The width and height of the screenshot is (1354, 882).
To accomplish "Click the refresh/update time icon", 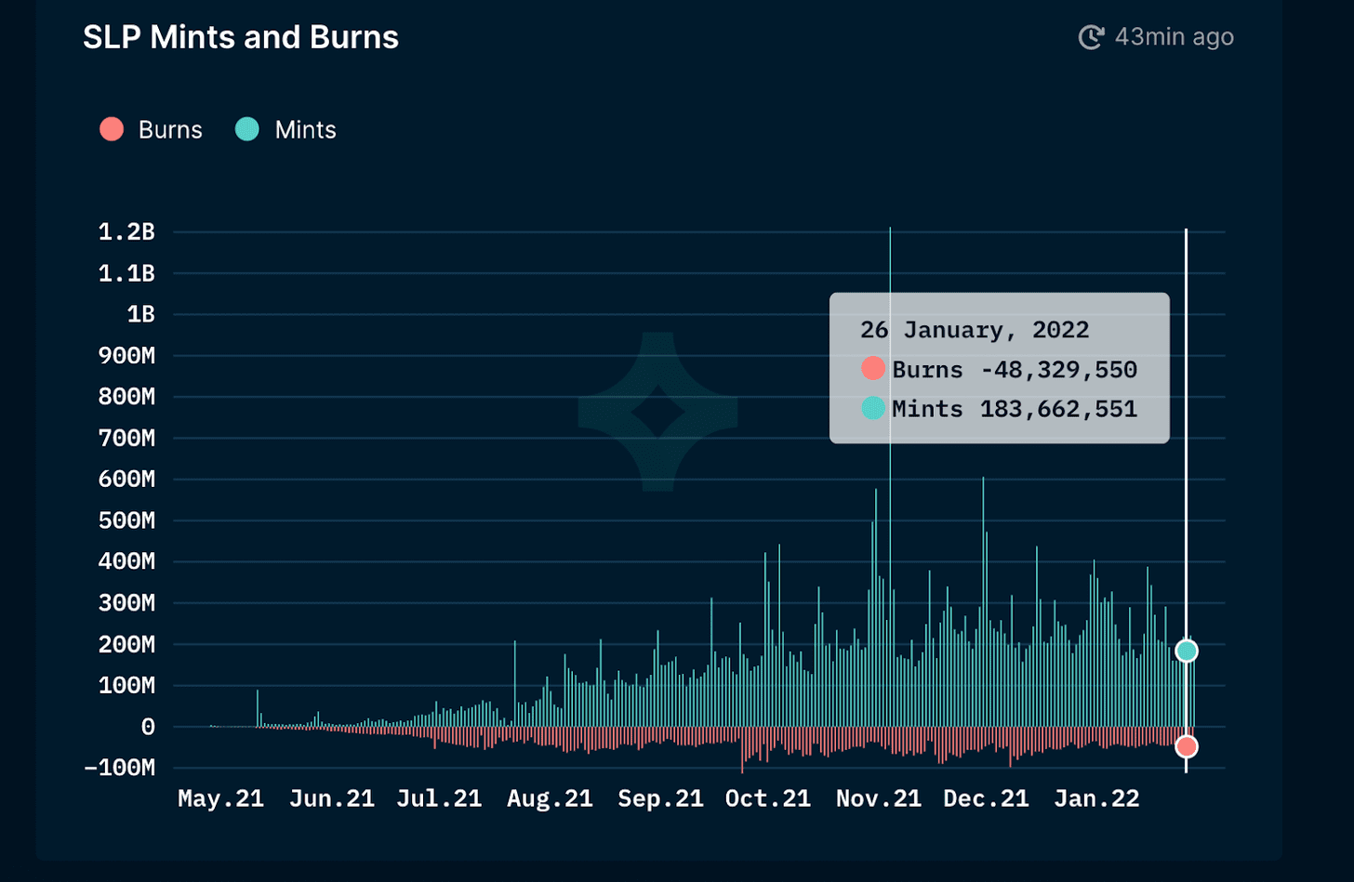I will 1091,36.
